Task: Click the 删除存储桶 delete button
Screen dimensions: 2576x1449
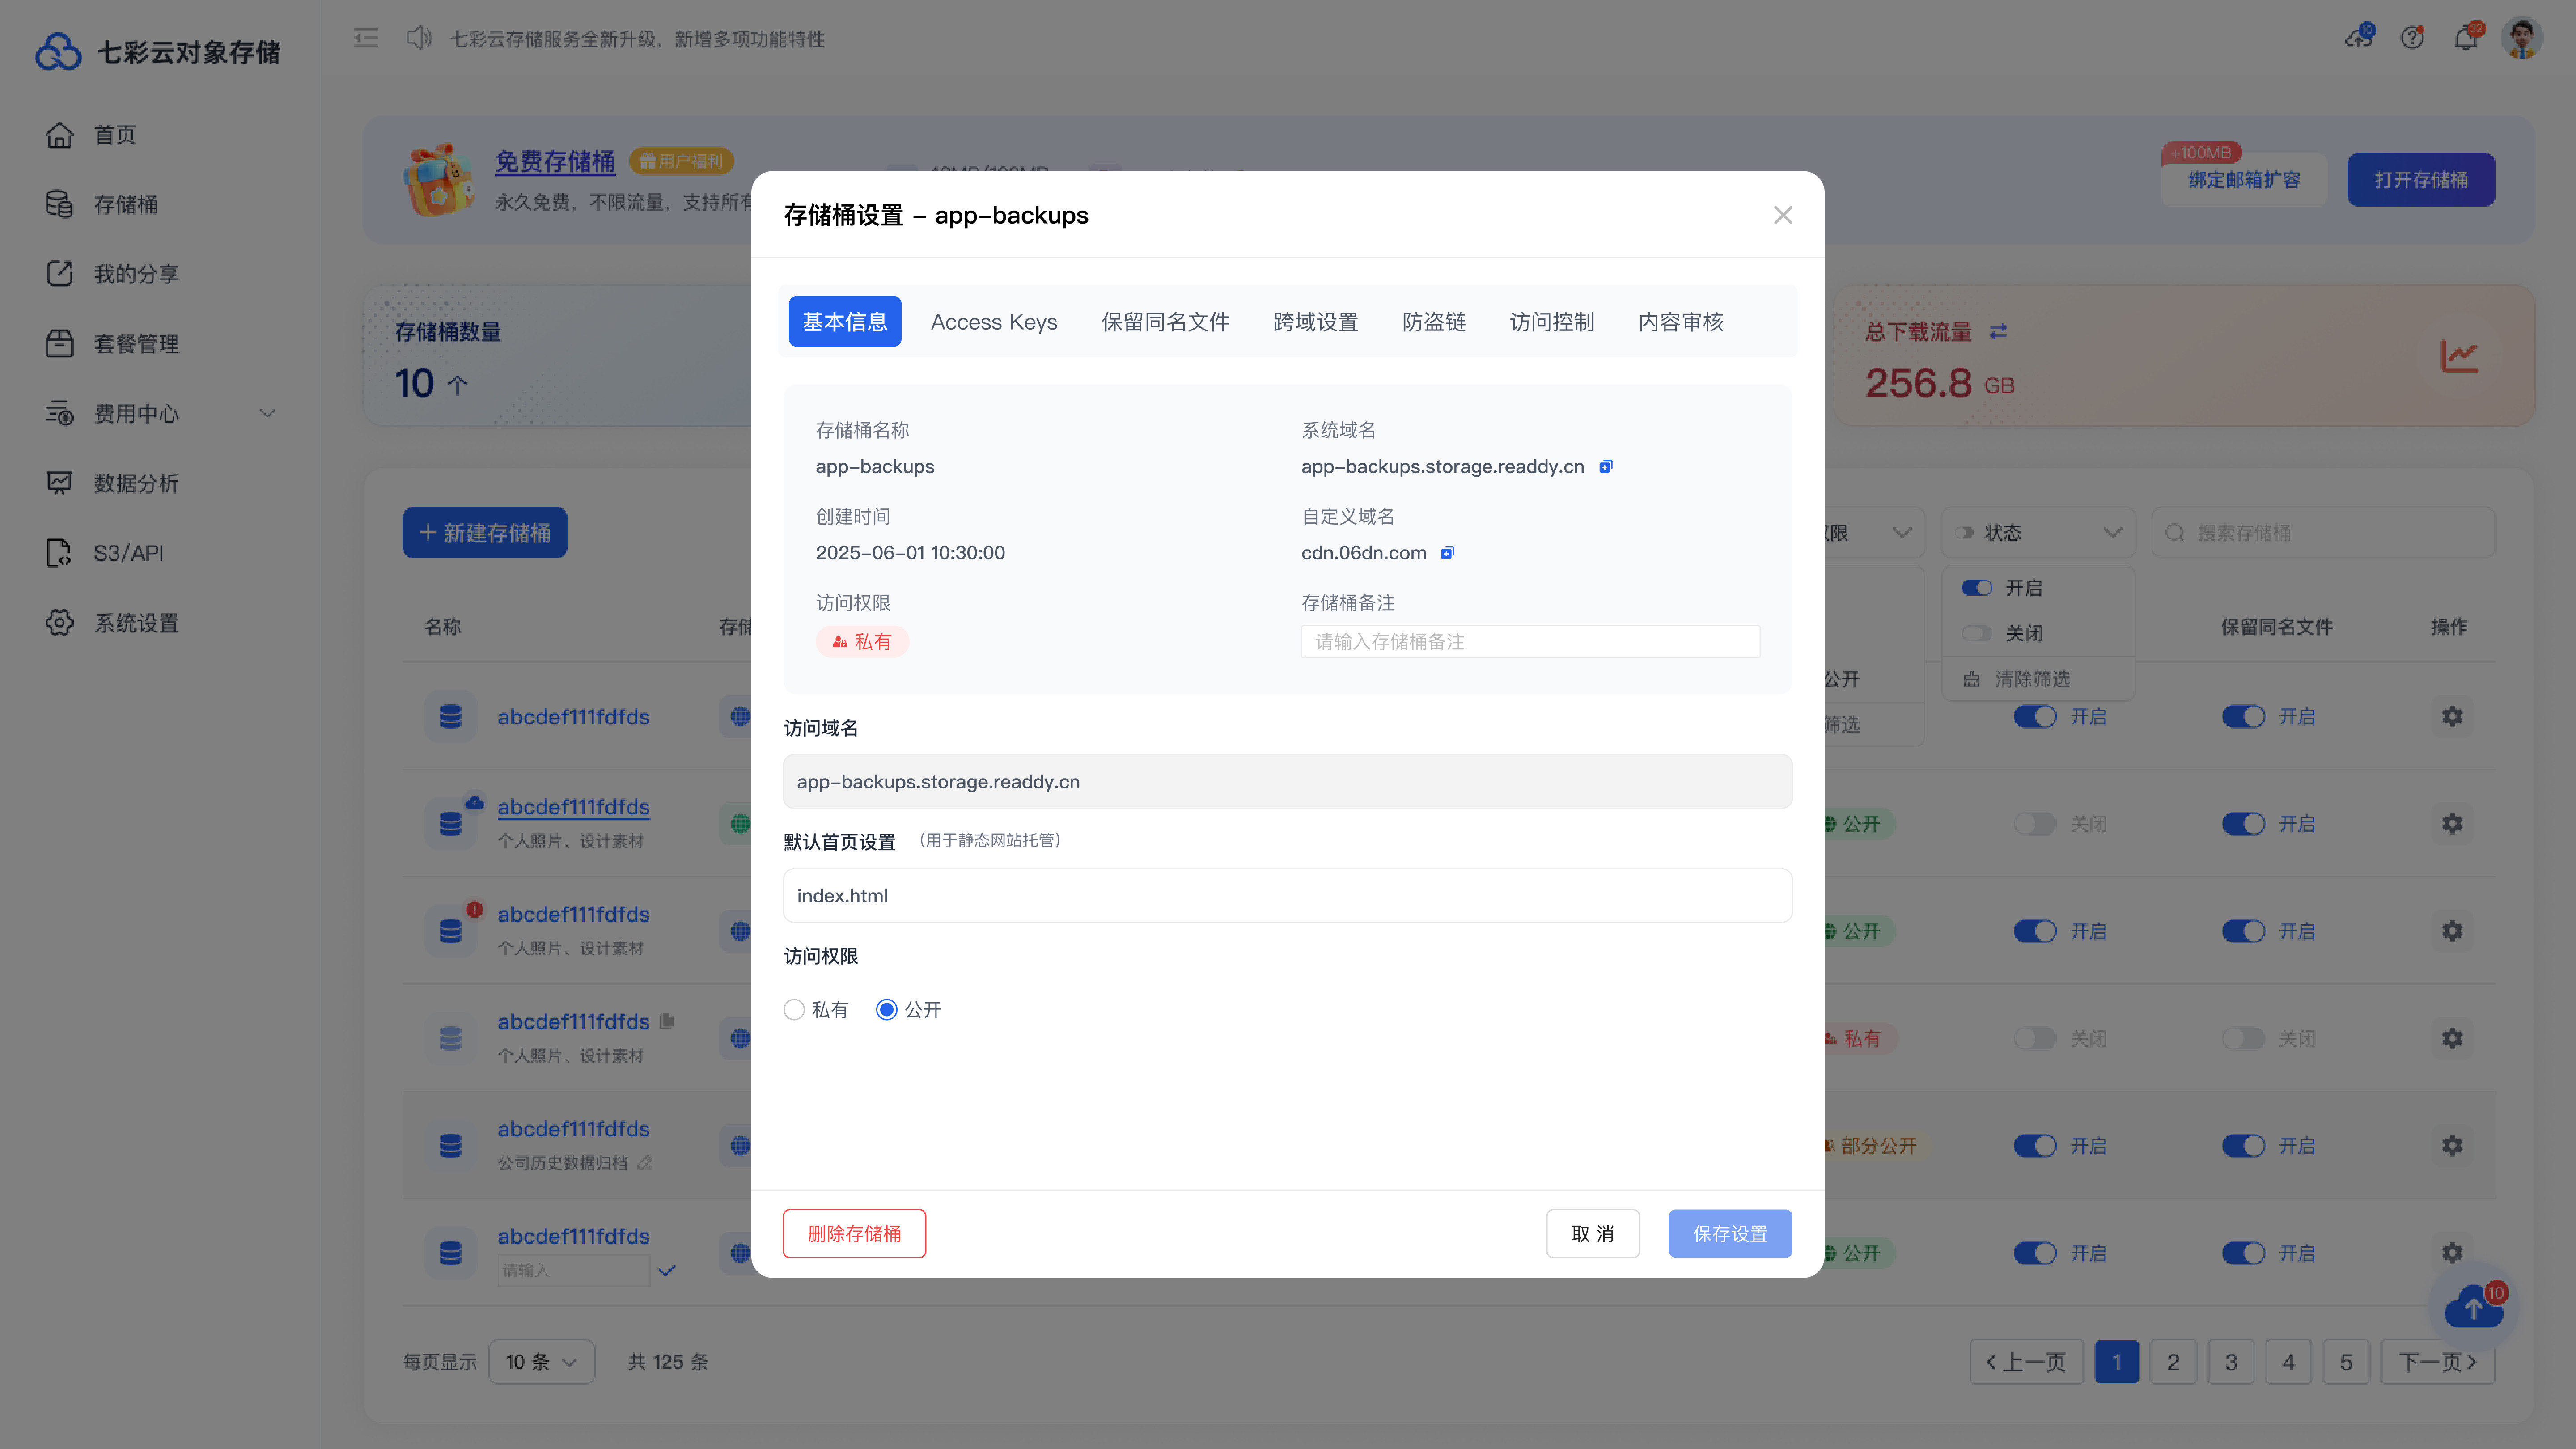Action: (x=854, y=1233)
